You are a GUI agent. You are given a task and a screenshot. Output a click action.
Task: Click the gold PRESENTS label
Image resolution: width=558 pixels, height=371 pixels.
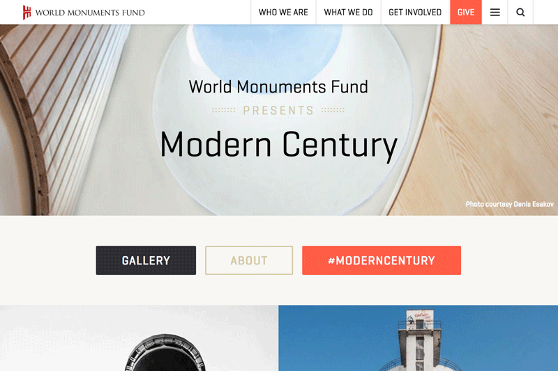[278, 111]
